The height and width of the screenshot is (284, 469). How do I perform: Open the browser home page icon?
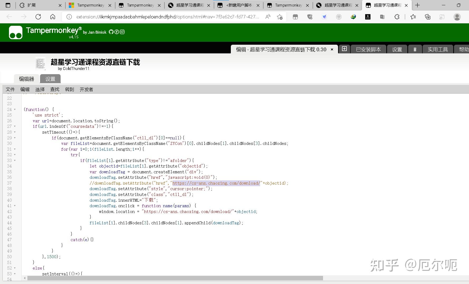(x=53, y=17)
